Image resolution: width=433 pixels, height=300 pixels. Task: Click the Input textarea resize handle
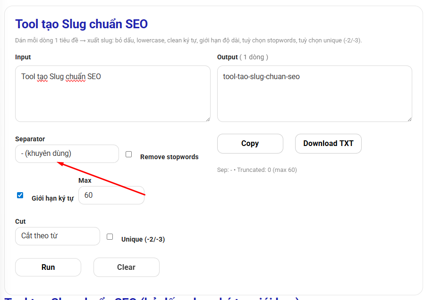tap(208, 119)
